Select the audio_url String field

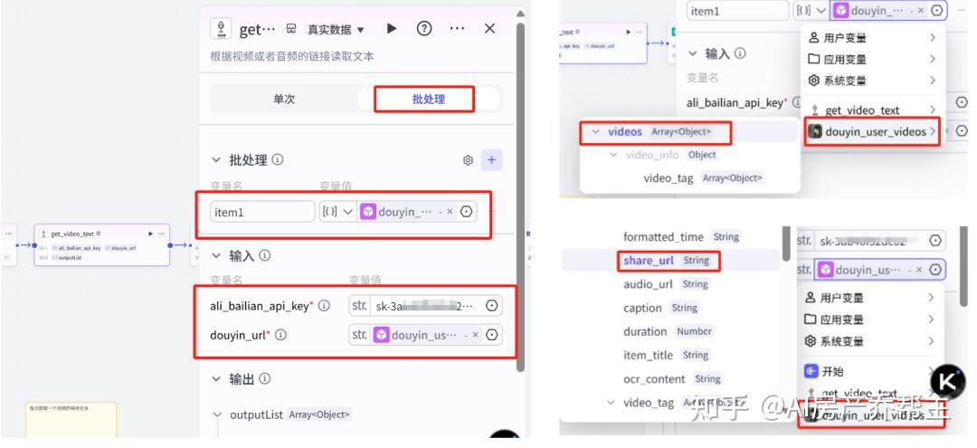coord(666,284)
